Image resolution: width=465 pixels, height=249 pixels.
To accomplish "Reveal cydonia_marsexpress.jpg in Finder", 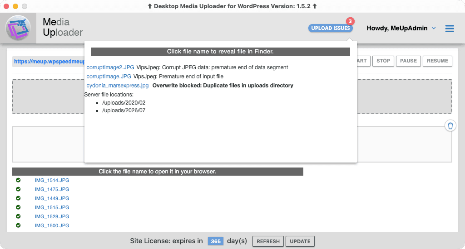I will (x=118, y=86).
